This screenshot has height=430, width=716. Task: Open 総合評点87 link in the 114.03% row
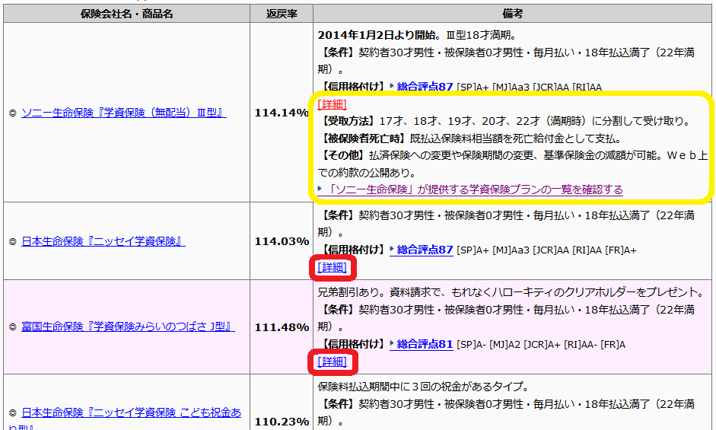click(425, 250)
